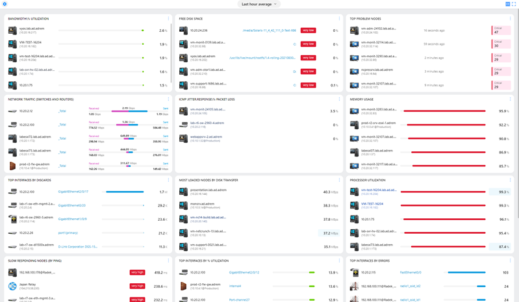Click the 10.20.2.26 device icon in Discards panel

12,233
